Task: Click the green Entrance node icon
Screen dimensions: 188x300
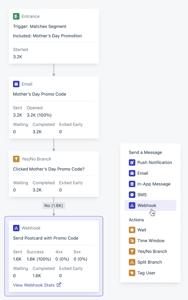Action: [x=16, y=16]
